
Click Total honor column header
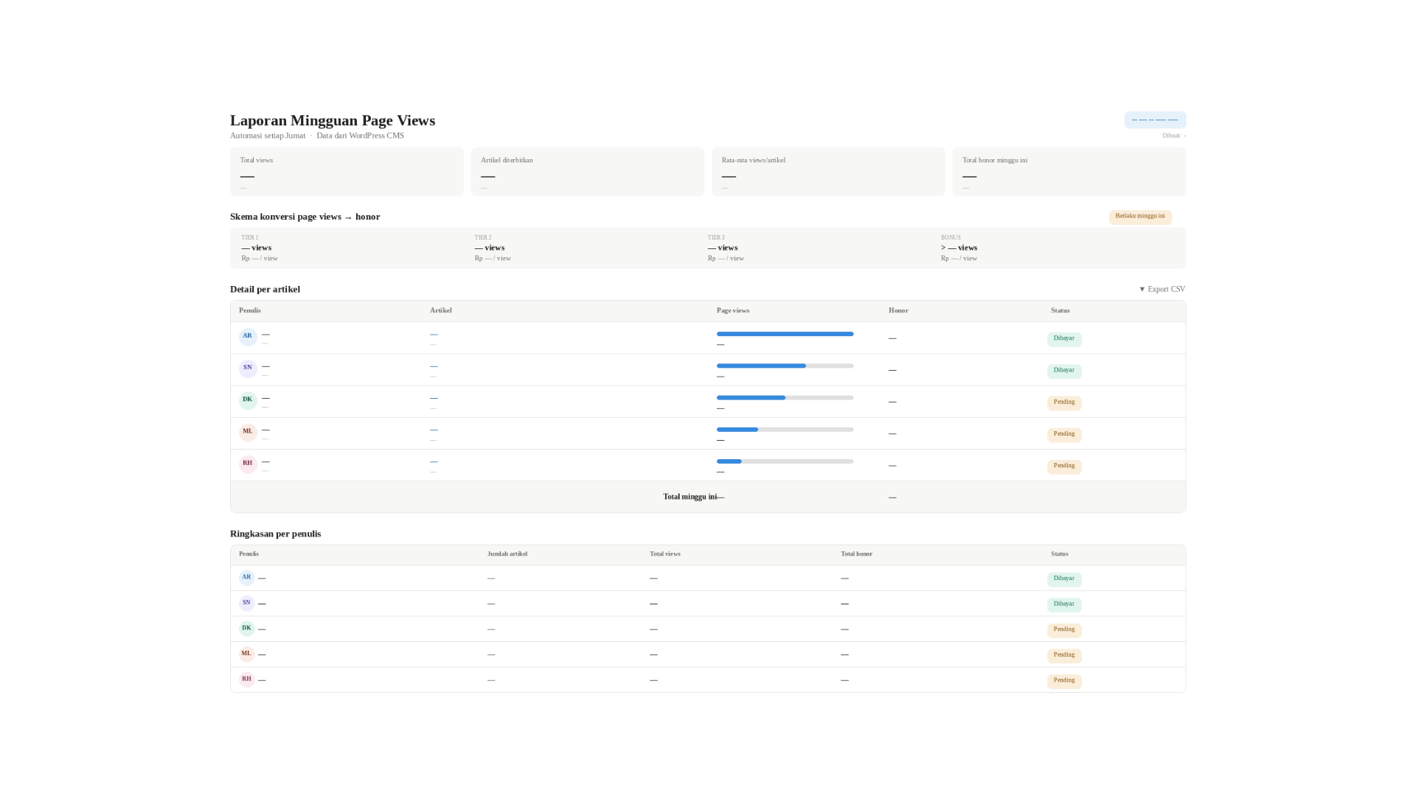[x=856, y=554]
